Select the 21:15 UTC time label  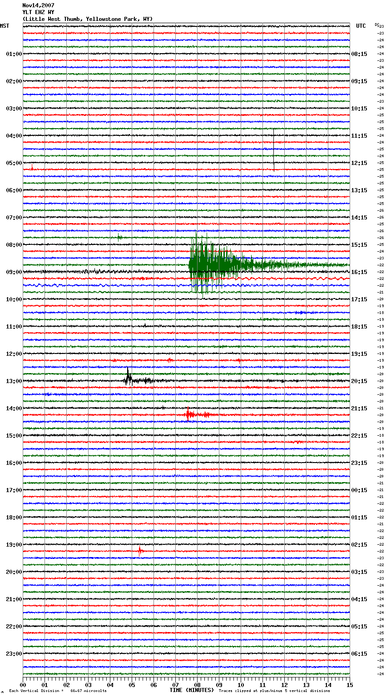359,408
